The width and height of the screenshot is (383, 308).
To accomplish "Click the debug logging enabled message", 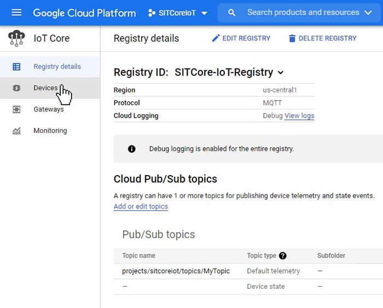I will 222,149.
